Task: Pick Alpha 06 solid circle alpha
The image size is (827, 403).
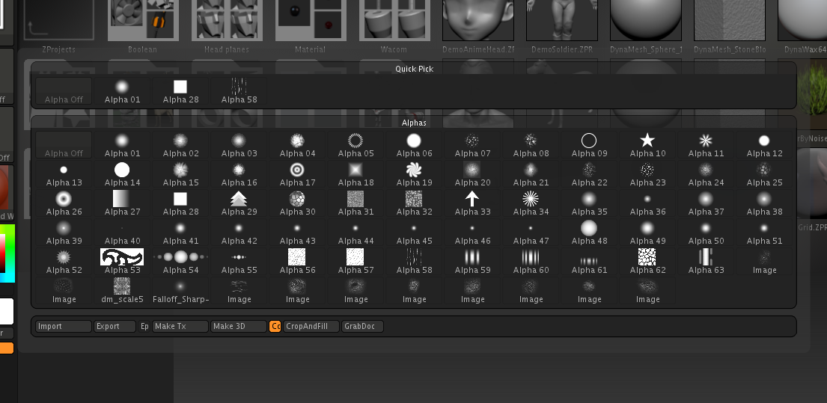Action: (x=414, y=145)
